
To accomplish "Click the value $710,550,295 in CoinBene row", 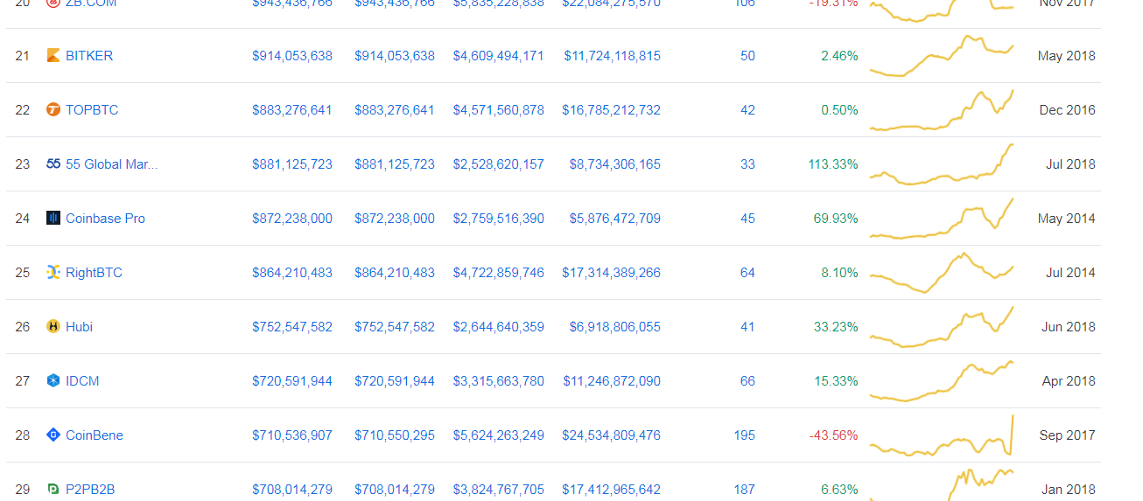I will (395, 435).
